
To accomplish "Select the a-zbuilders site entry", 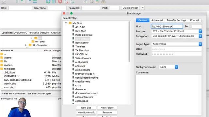I will [82, 62].
